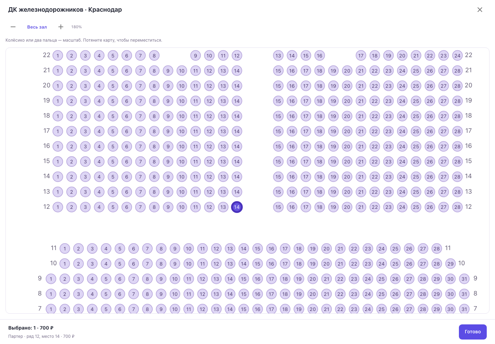Viewport: 495px width, 344px height.
Task: Click the dialog title 'ДК железнодорожников · Краснодар'
Action: point(65,10)
